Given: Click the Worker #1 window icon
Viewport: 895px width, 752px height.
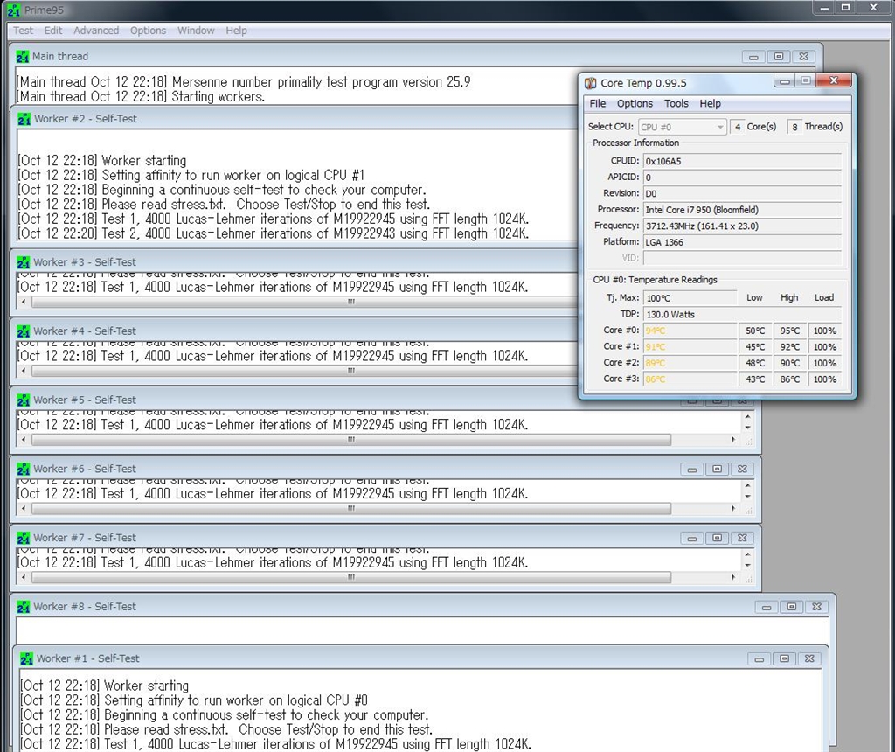Looking at the screenshot, I should pos(27,659).
